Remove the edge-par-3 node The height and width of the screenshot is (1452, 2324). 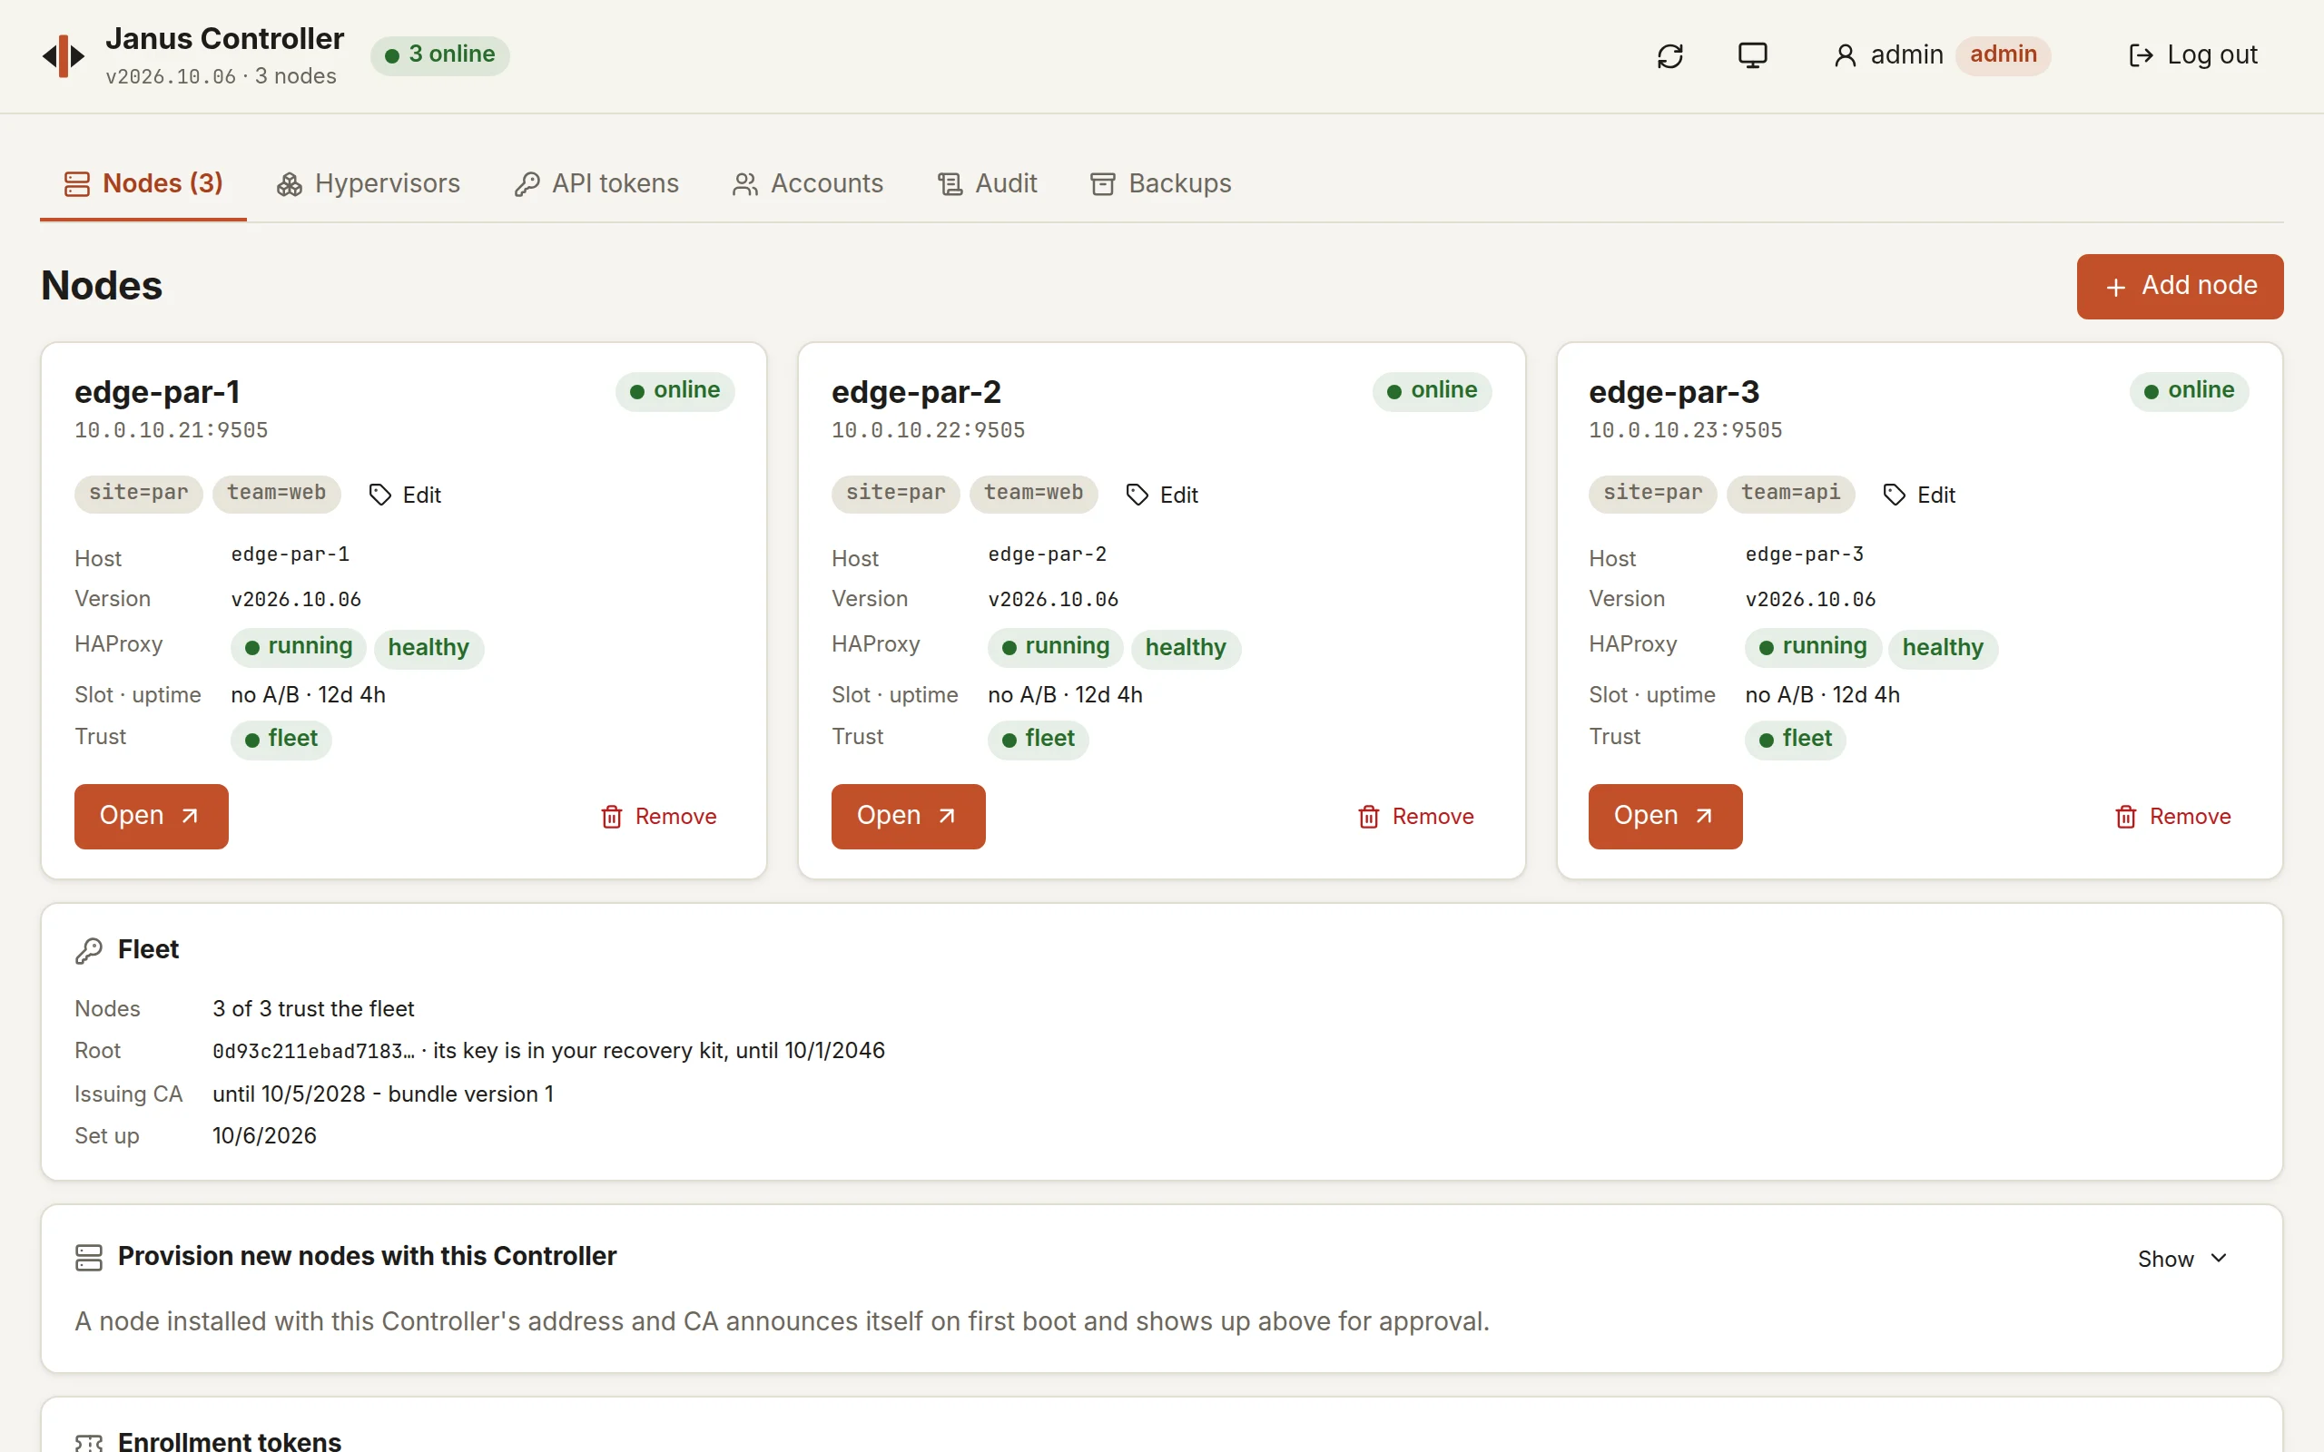[2172, 816]
